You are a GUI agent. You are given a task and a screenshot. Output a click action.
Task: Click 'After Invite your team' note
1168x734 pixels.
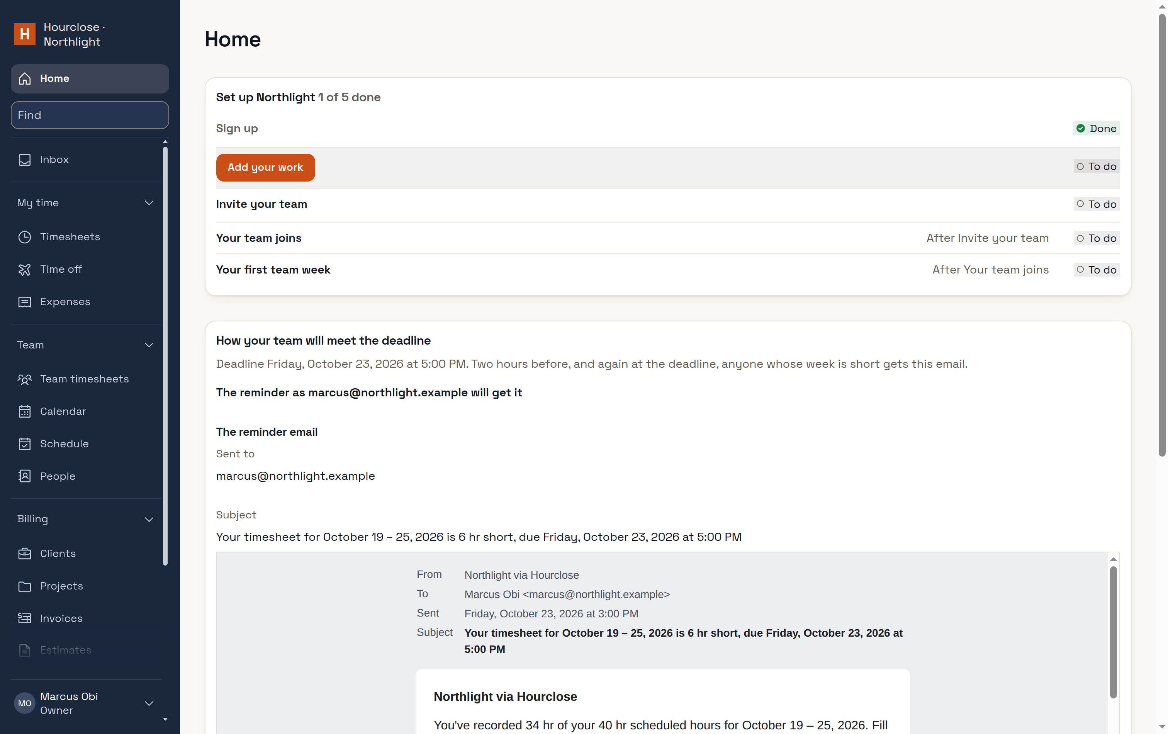click(987, 238)
